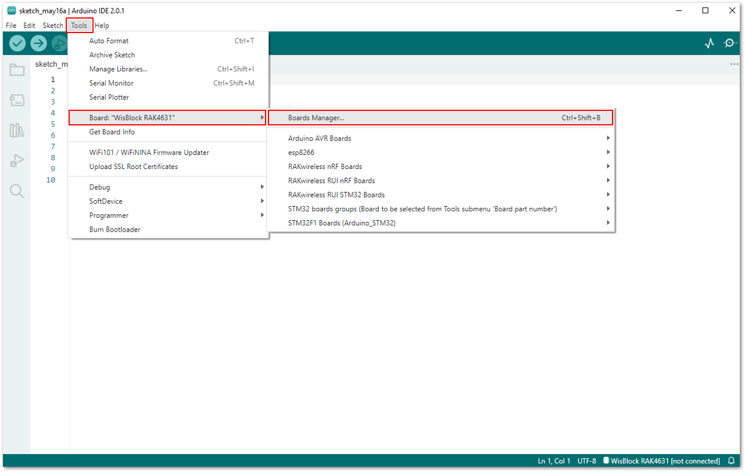Expand RAKwireless RUI STM32 Boards submenu
Image resolution: width=745 pixels, height=472 pixels.
440,194
